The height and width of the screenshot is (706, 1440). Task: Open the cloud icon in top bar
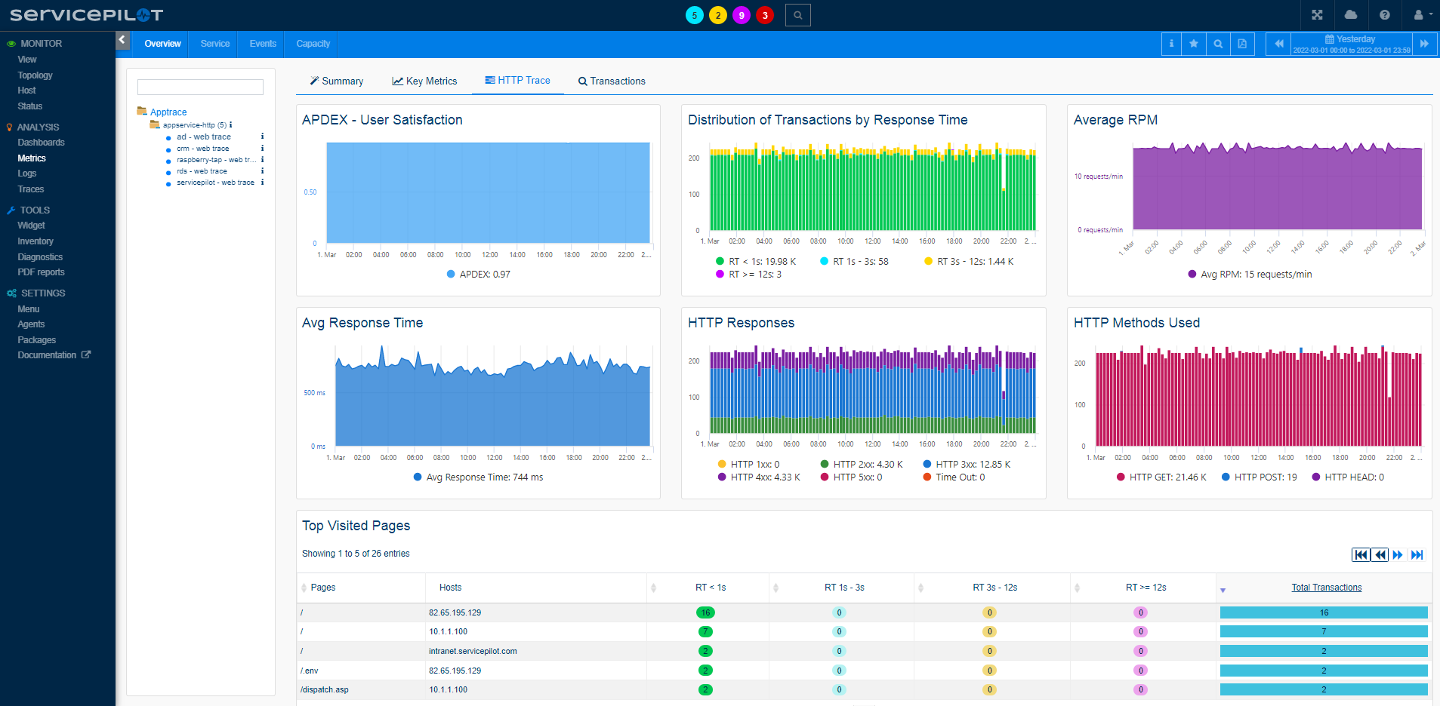(x=1351, y=15)
